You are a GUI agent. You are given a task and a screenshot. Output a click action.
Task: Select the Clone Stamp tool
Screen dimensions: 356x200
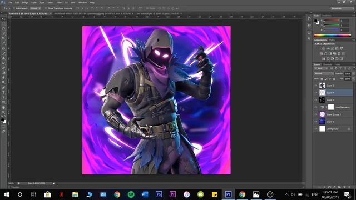[3, 58]
